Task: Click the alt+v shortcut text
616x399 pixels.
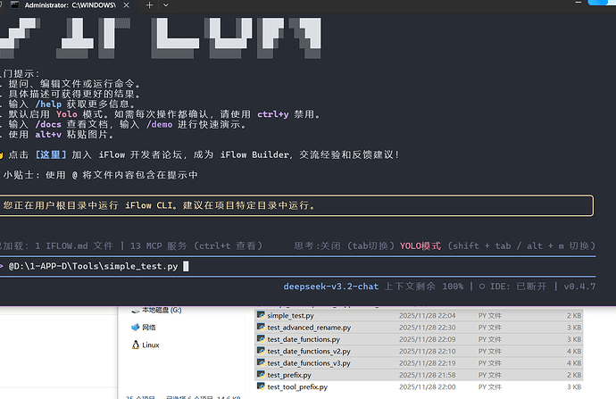Action: point(48,135)
